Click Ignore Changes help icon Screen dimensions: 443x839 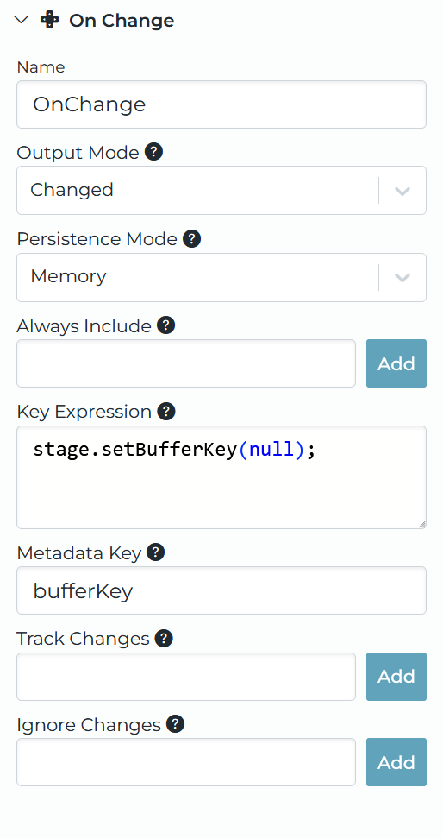[x=175, y=724]
